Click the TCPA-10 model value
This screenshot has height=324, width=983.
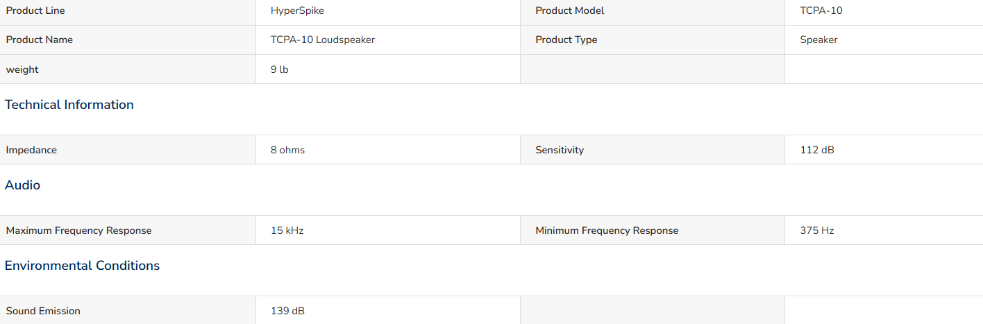tap(821, 11)
